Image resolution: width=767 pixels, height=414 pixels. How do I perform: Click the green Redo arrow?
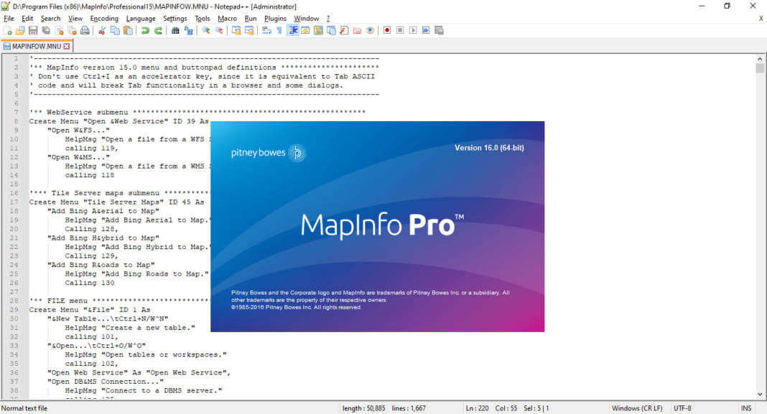[158, 30]
